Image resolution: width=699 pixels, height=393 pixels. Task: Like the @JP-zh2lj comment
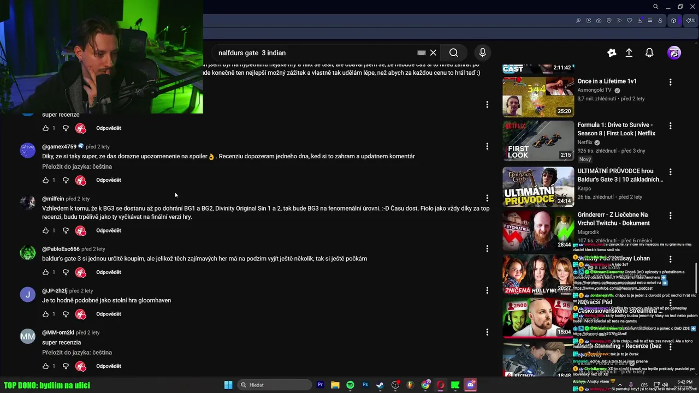coord(45,314)
